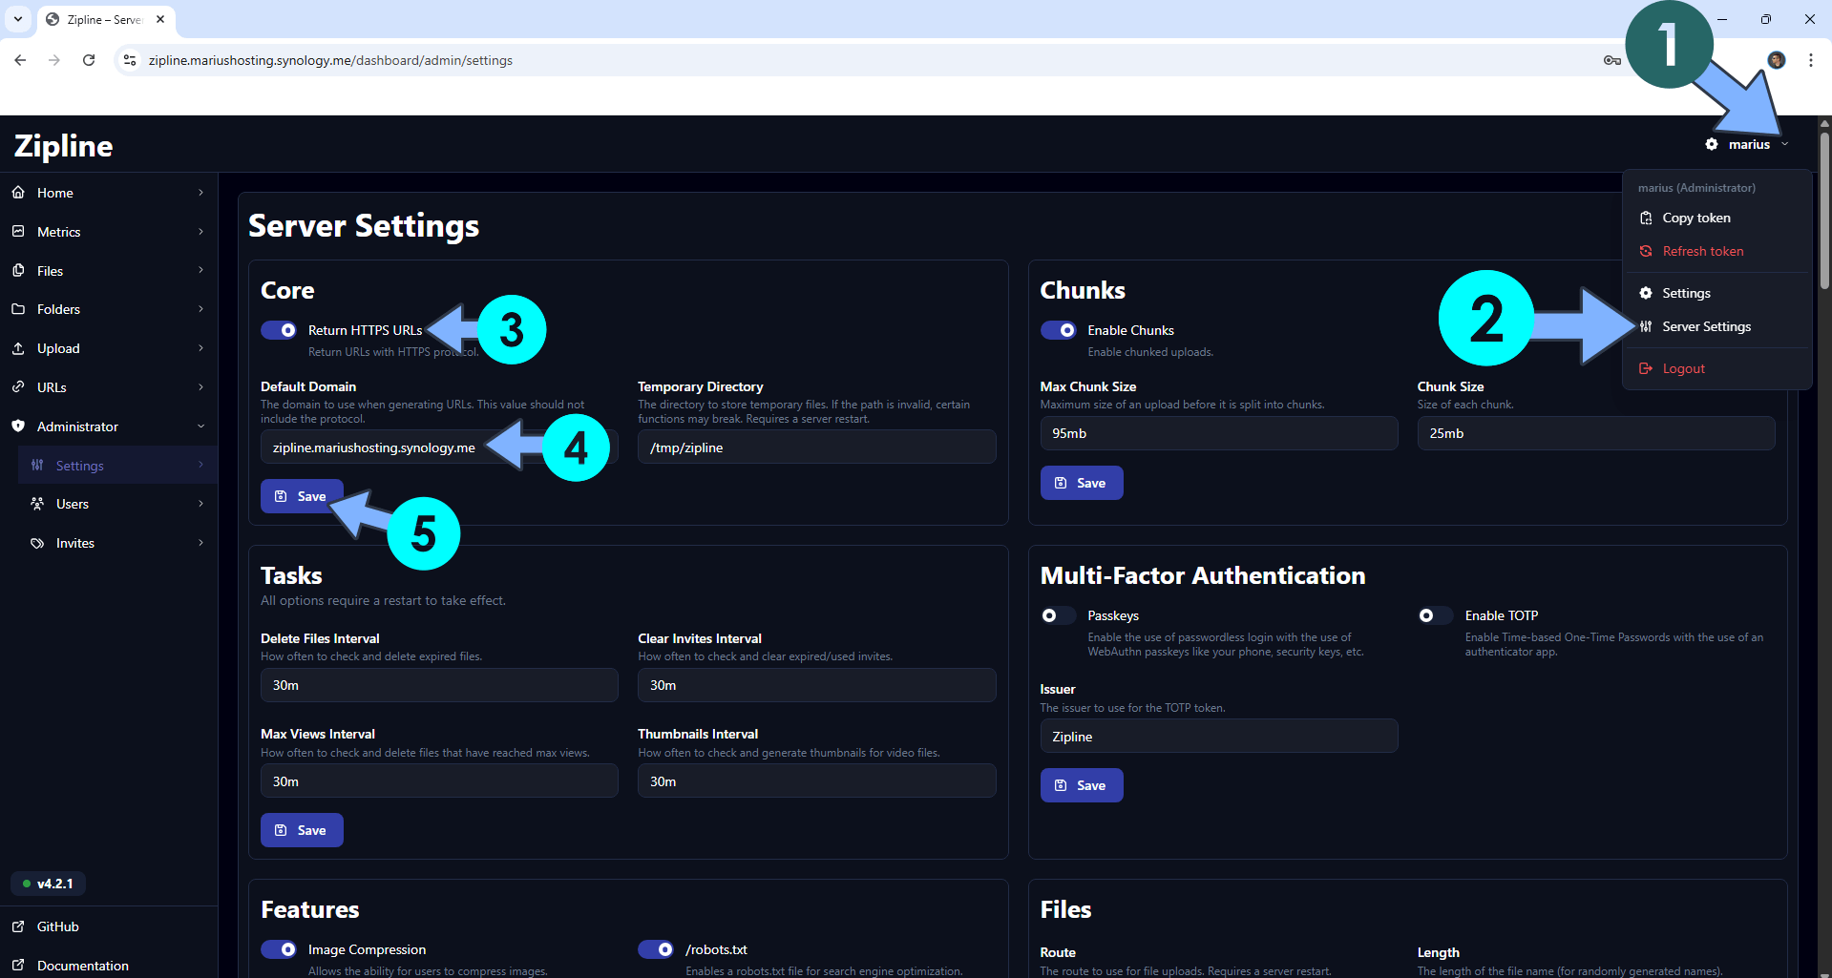Open the marius user dropdown arrow

click(1784, 144)
